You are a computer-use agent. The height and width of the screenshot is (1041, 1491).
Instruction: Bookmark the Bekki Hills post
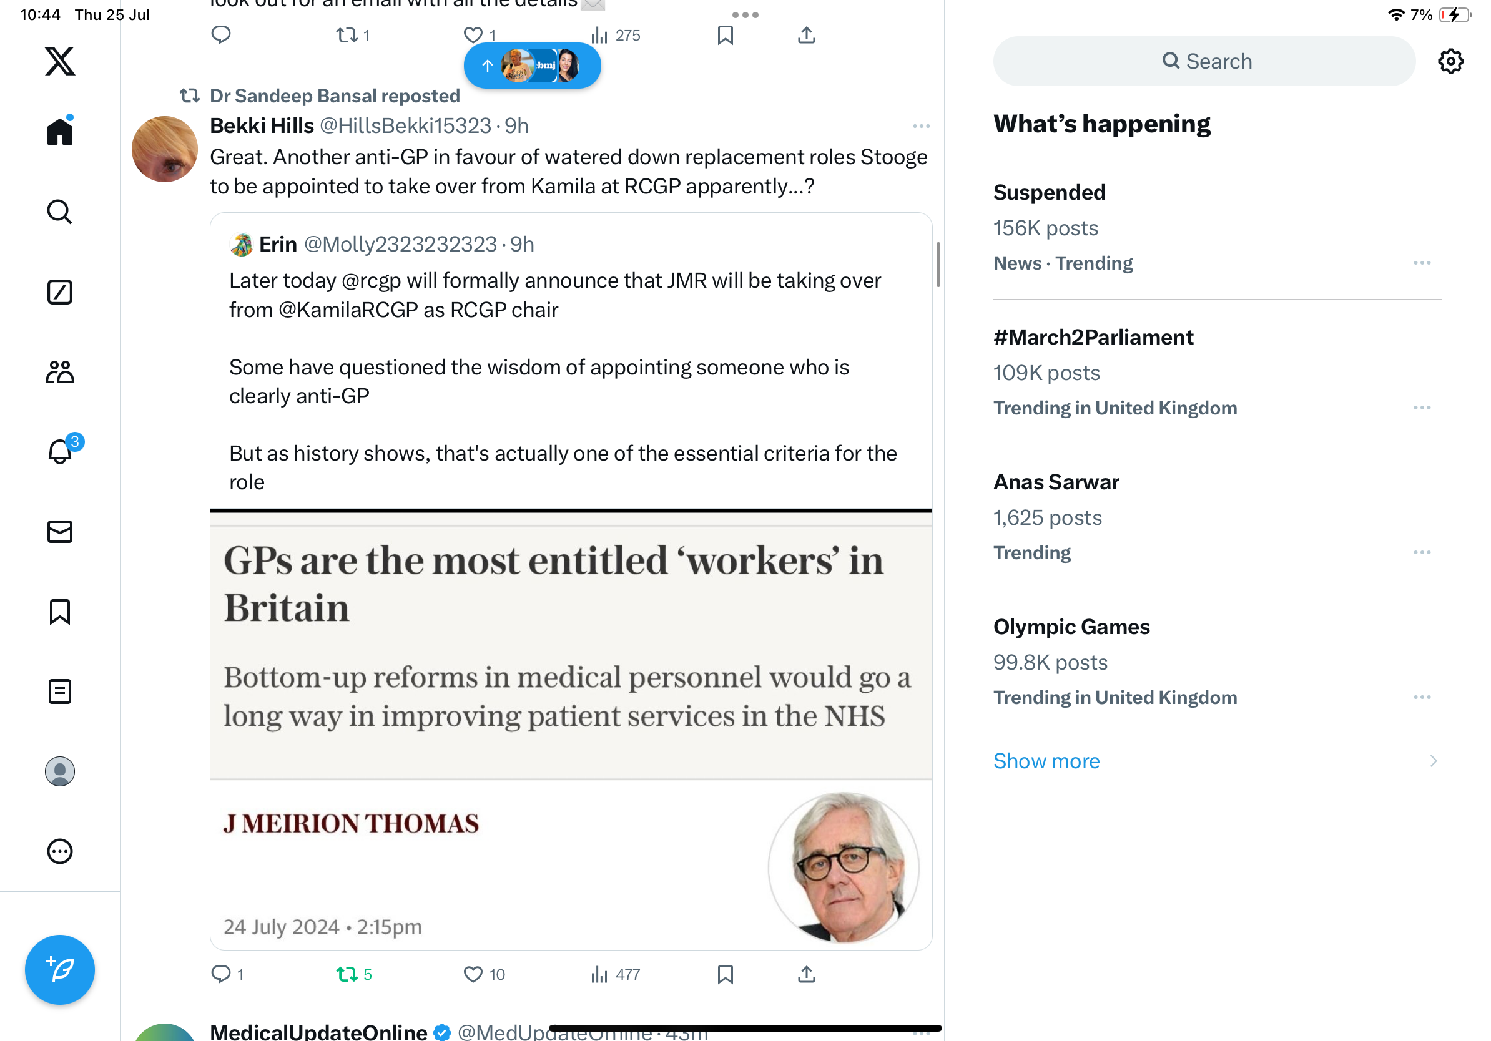click(725, 974)
